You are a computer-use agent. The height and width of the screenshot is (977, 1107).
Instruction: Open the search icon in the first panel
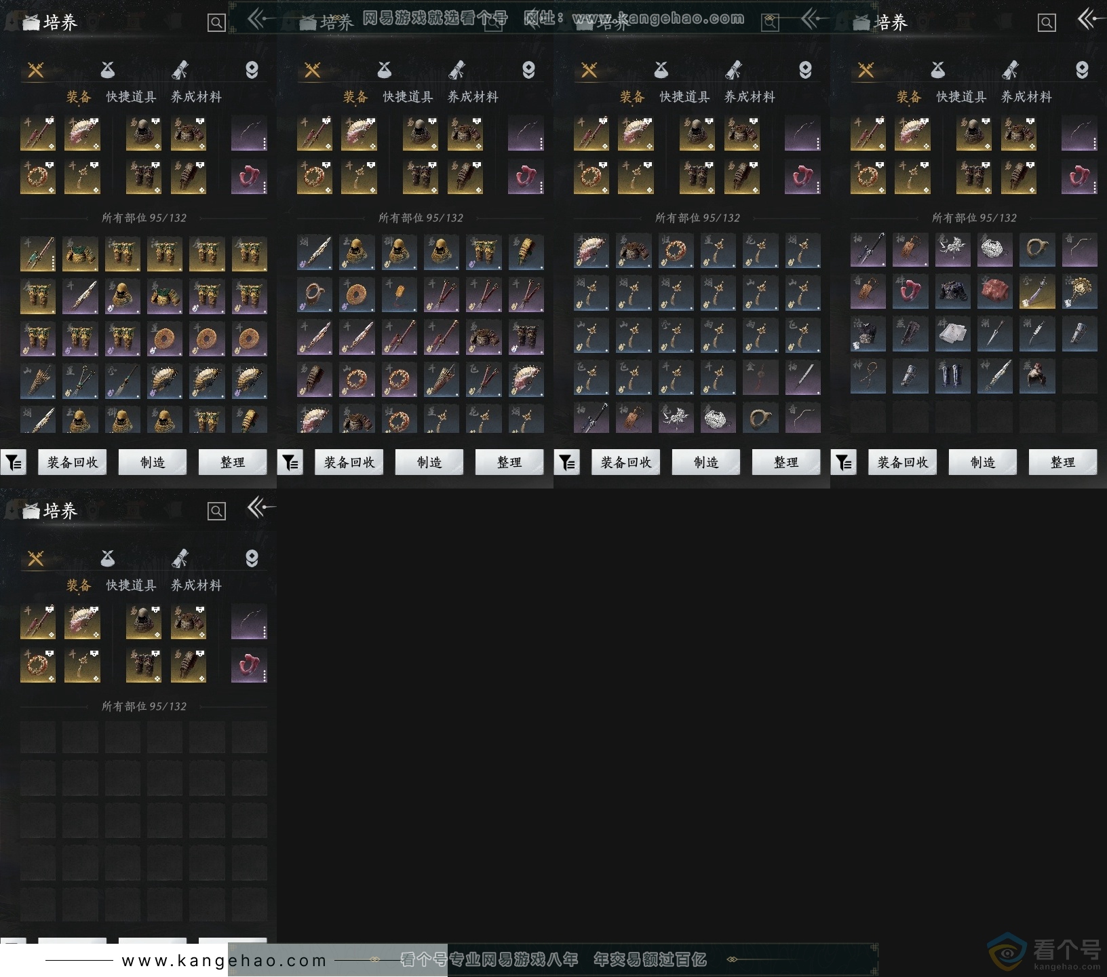point(216,23)
